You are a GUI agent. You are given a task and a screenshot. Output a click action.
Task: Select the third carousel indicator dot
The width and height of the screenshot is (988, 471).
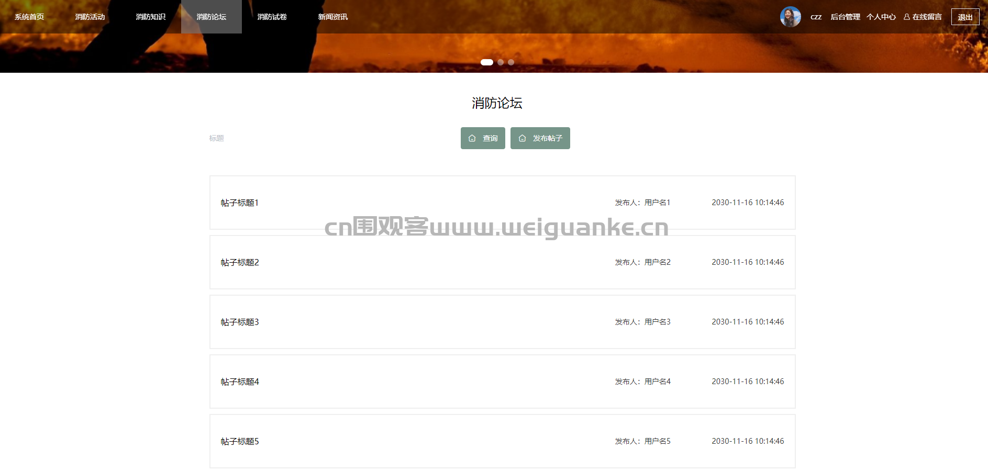point(511,62)
